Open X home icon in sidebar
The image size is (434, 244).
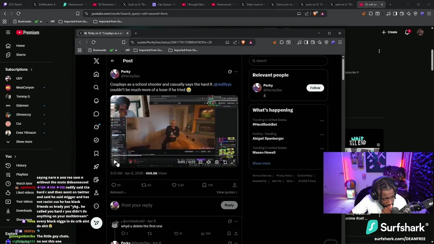[x=96, y=74]
